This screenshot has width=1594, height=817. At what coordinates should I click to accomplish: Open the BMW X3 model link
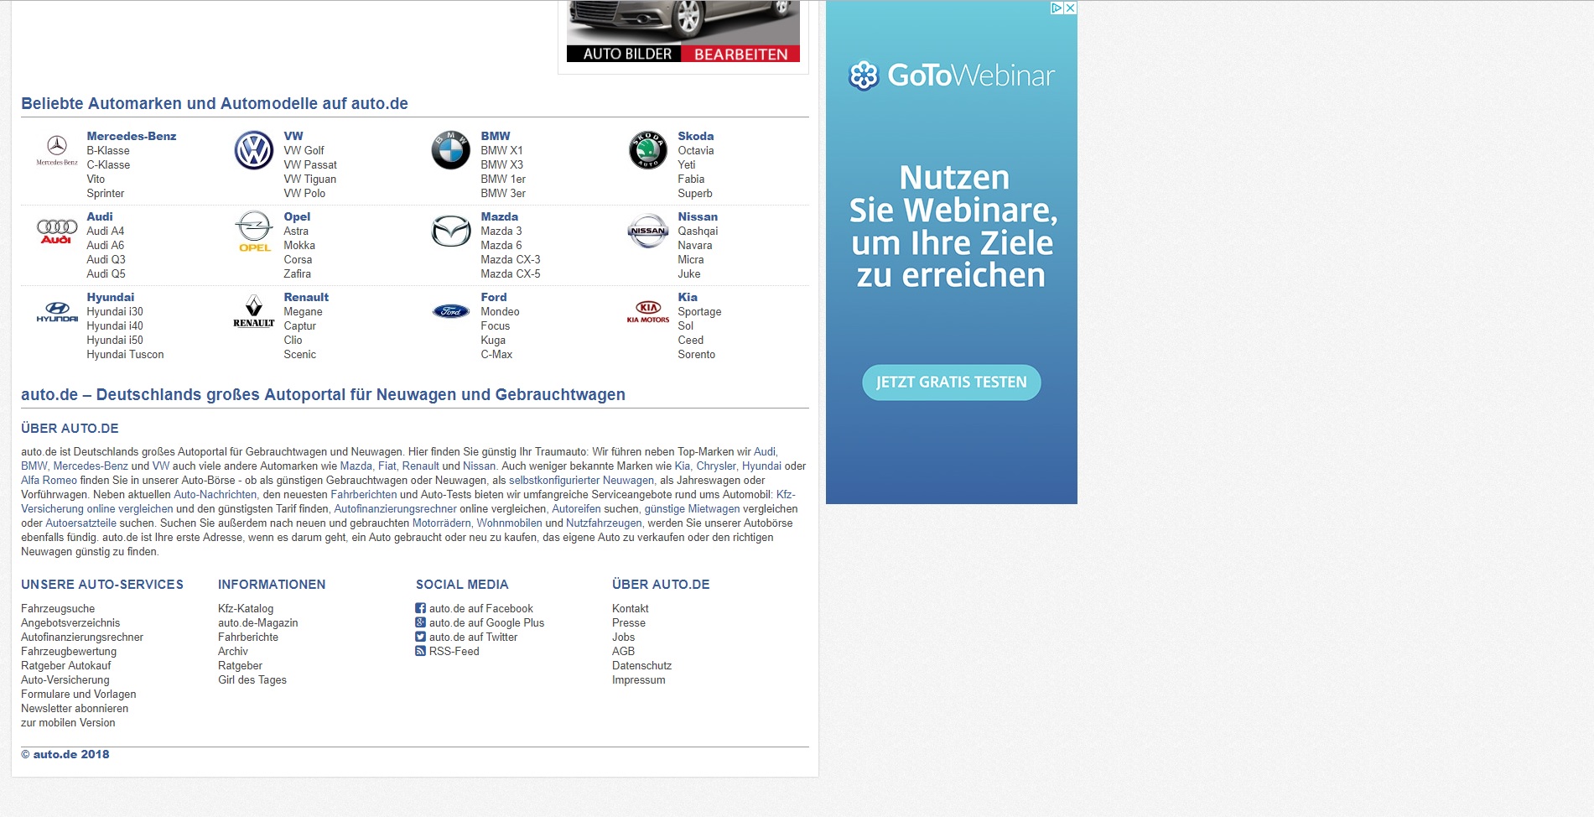(501, 164)
